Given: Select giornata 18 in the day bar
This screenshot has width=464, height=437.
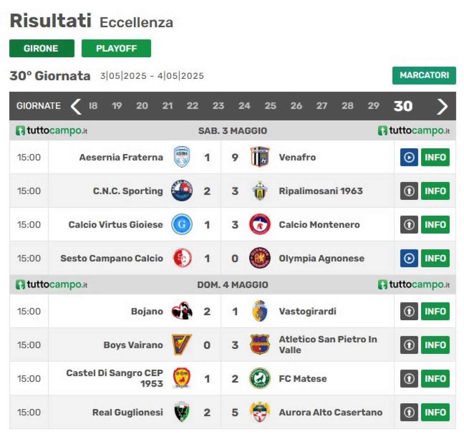Looking at the screenshot, I should coord(93,106).
